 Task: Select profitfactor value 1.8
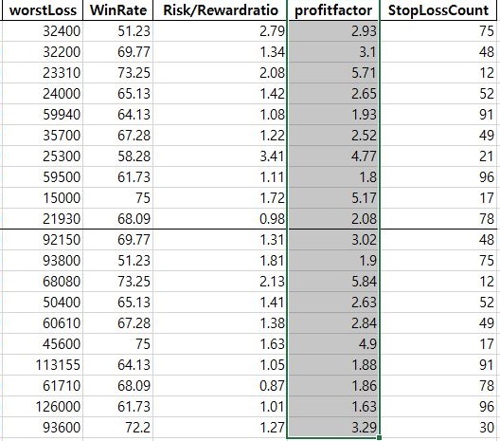333,177
